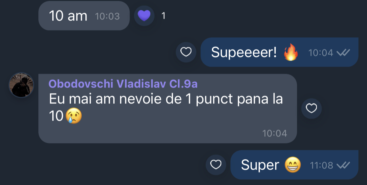
Task: Click the "Supeeeer!" text in sent bubble
Action: tap(244, 52)
